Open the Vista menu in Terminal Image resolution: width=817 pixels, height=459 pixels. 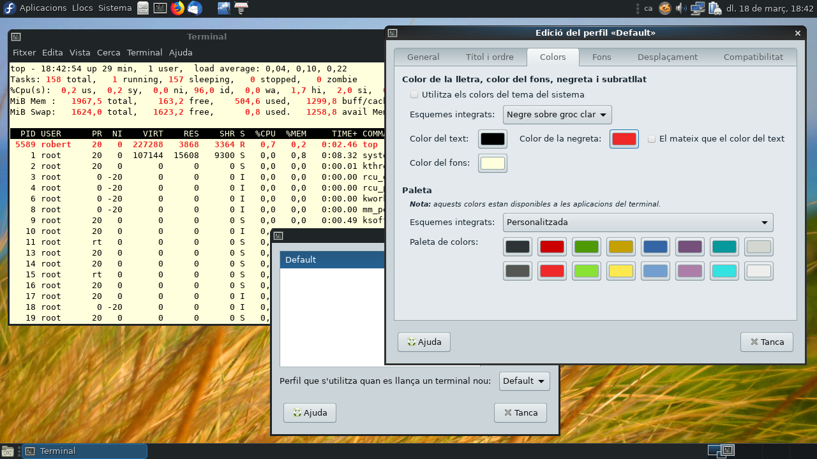click(x=80, y=52)
